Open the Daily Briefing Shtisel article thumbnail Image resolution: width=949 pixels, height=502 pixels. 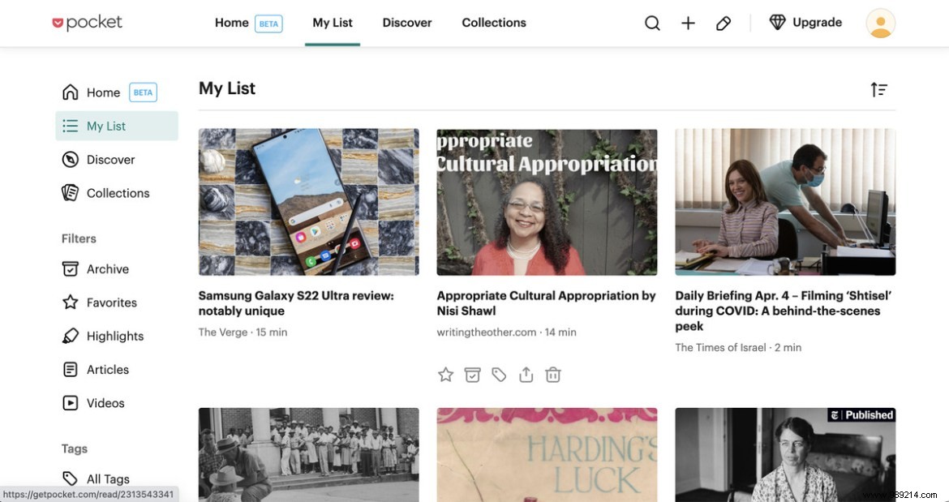[785, 201]
